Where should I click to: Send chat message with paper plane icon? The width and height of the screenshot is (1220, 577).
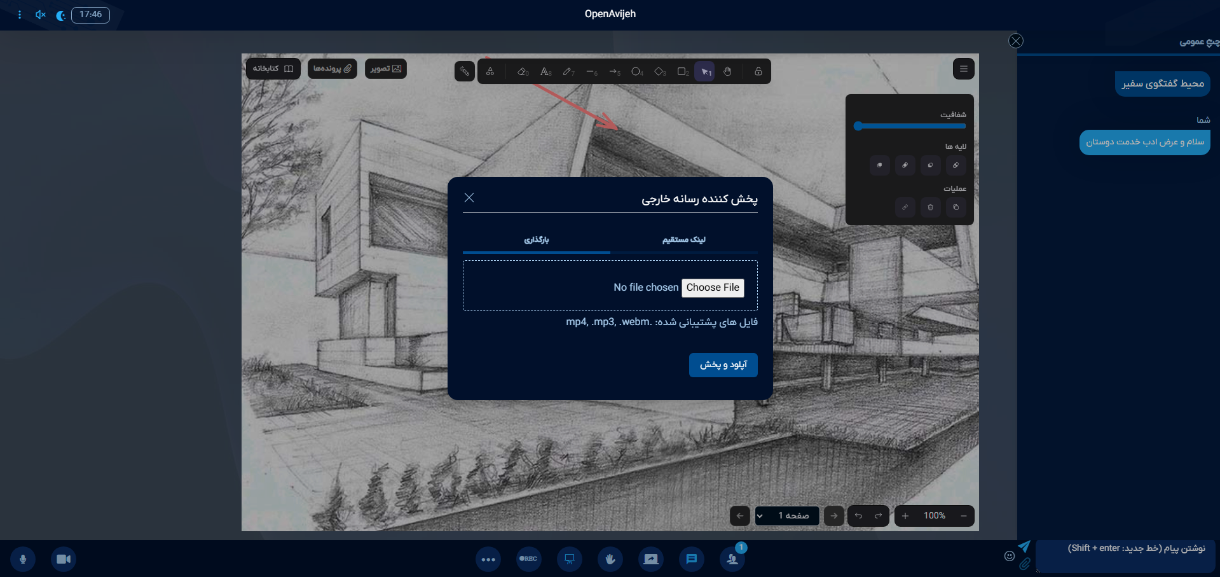point(1024,546)
